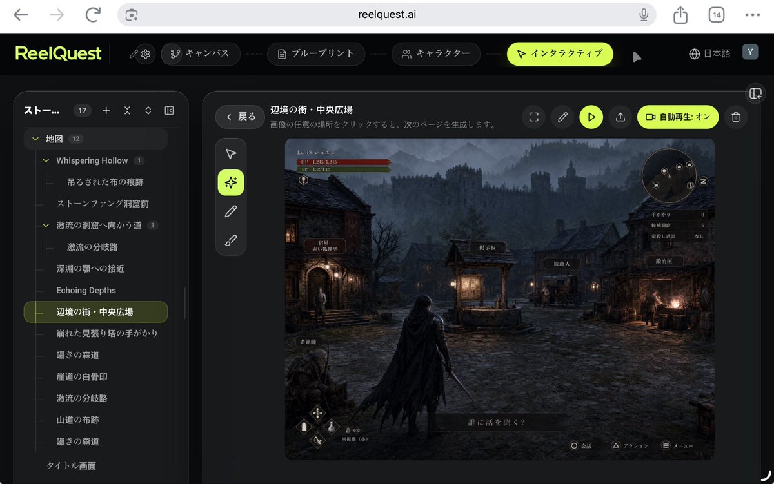
Task: Select Echoing Depths in the tree
Action: (86, 291)
